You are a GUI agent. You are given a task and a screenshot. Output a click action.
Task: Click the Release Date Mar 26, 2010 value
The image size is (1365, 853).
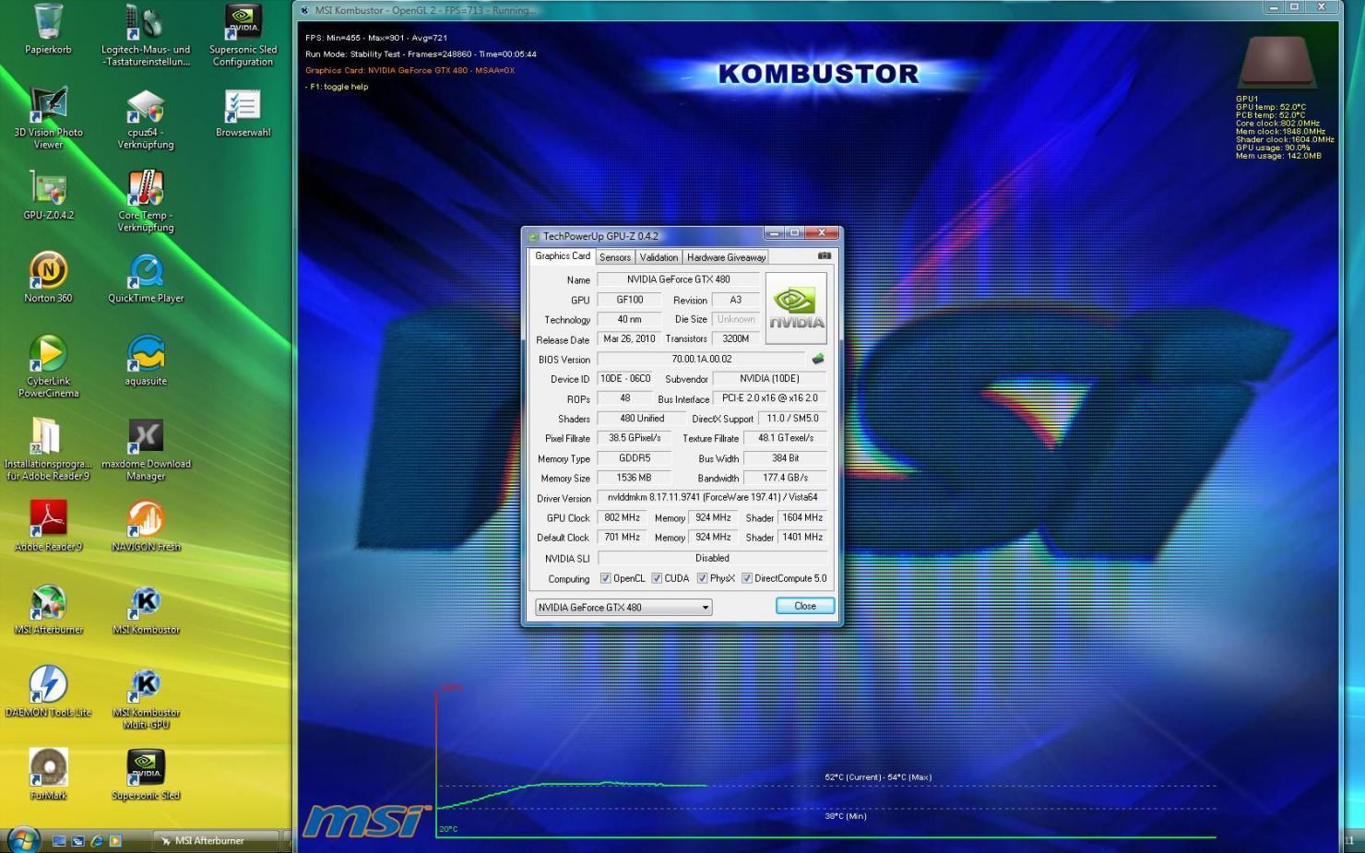point(628,338)
